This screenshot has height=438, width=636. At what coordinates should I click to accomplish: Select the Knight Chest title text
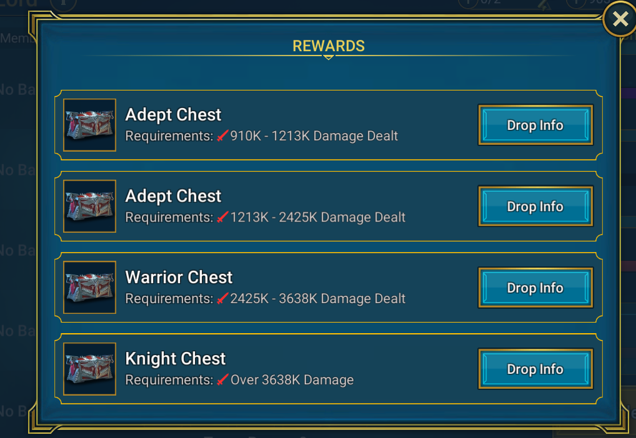[175, 359]
